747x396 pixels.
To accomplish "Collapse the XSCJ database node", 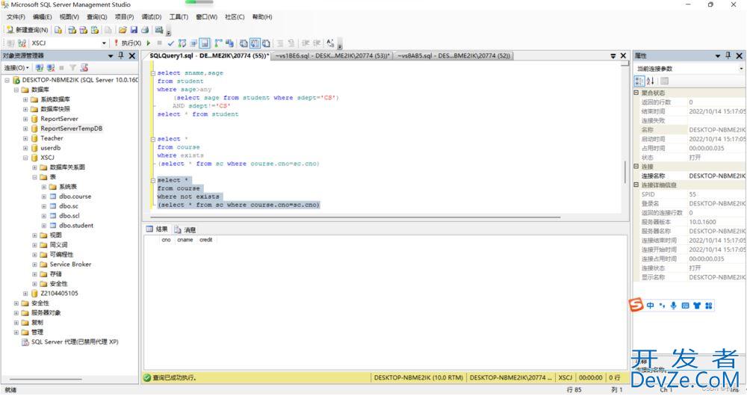I will [x=25, y=158].
